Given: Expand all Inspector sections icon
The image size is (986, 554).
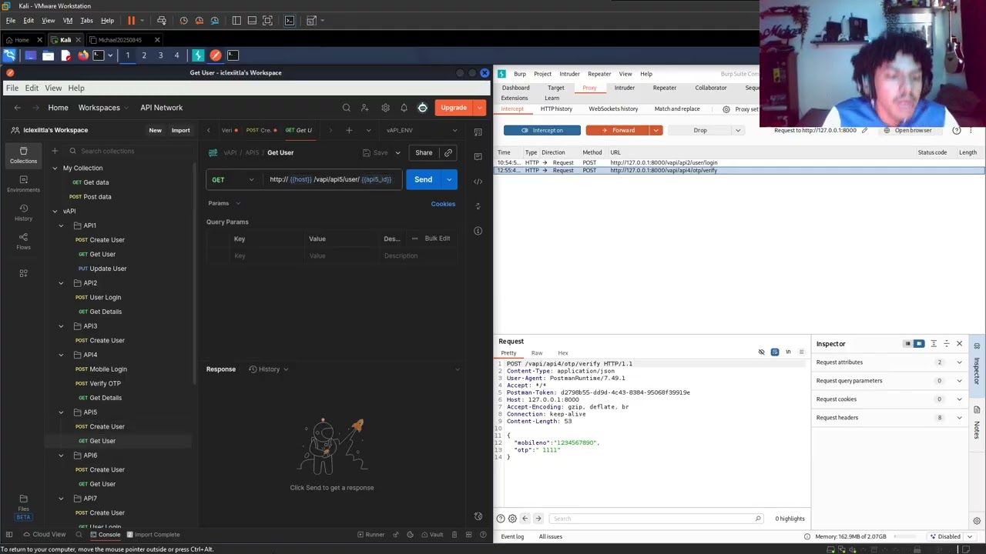Looking at the screenshot, I should tap(934, 344).
